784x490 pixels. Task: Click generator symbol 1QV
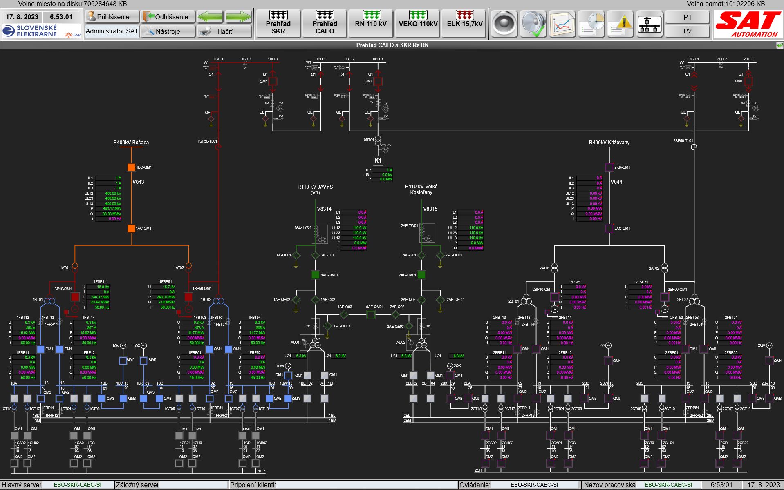pyautogui.click(x=123, y=346)
